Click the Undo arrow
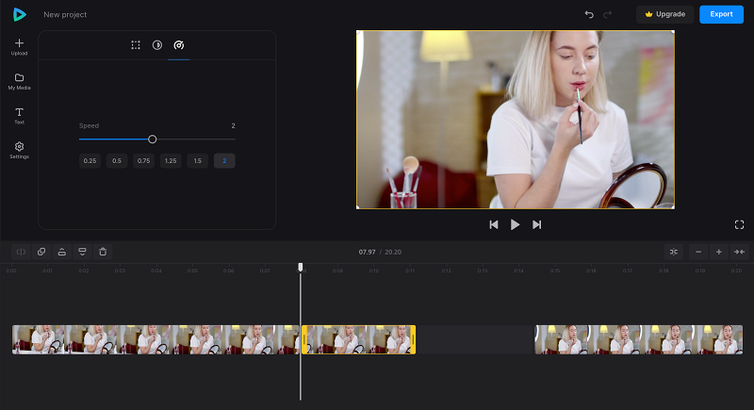This screenshot has width=754, height=410. 589,14
